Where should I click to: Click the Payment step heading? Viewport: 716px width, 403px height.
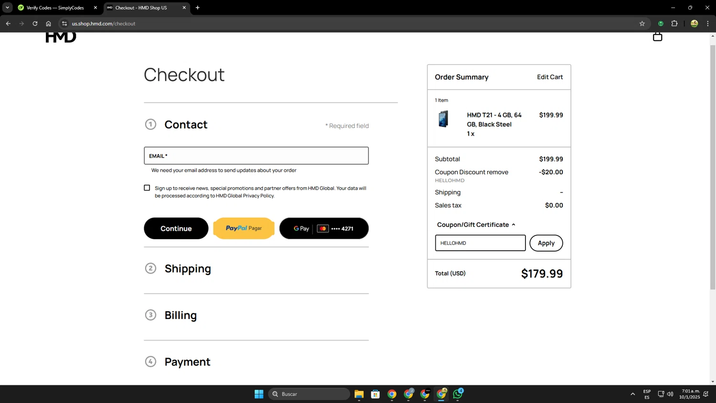point(187,361)
